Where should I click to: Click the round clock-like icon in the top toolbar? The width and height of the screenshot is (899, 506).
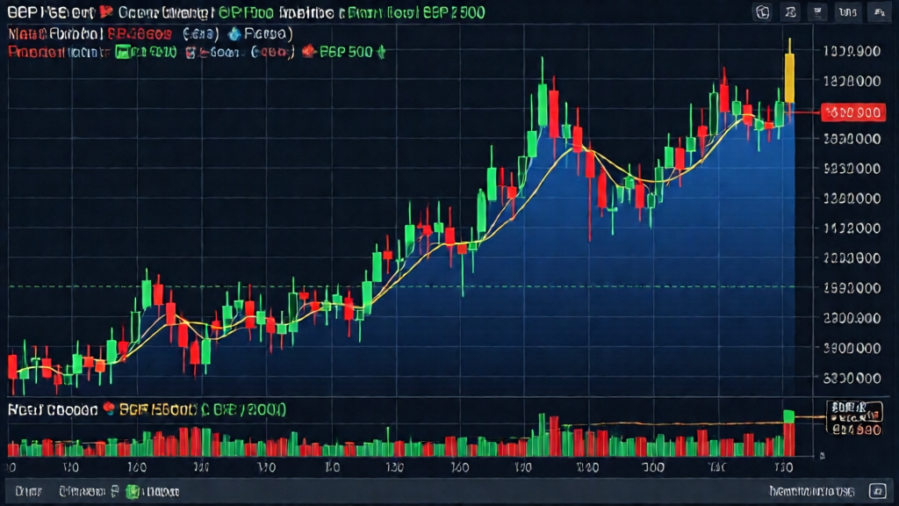[x=763, y=12]
